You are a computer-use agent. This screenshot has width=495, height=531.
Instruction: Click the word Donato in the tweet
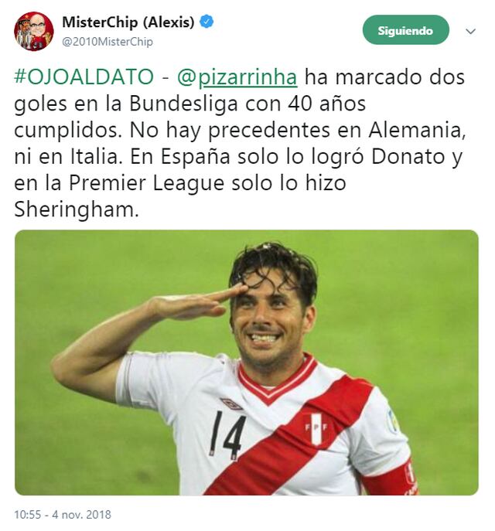click(408, 156)
